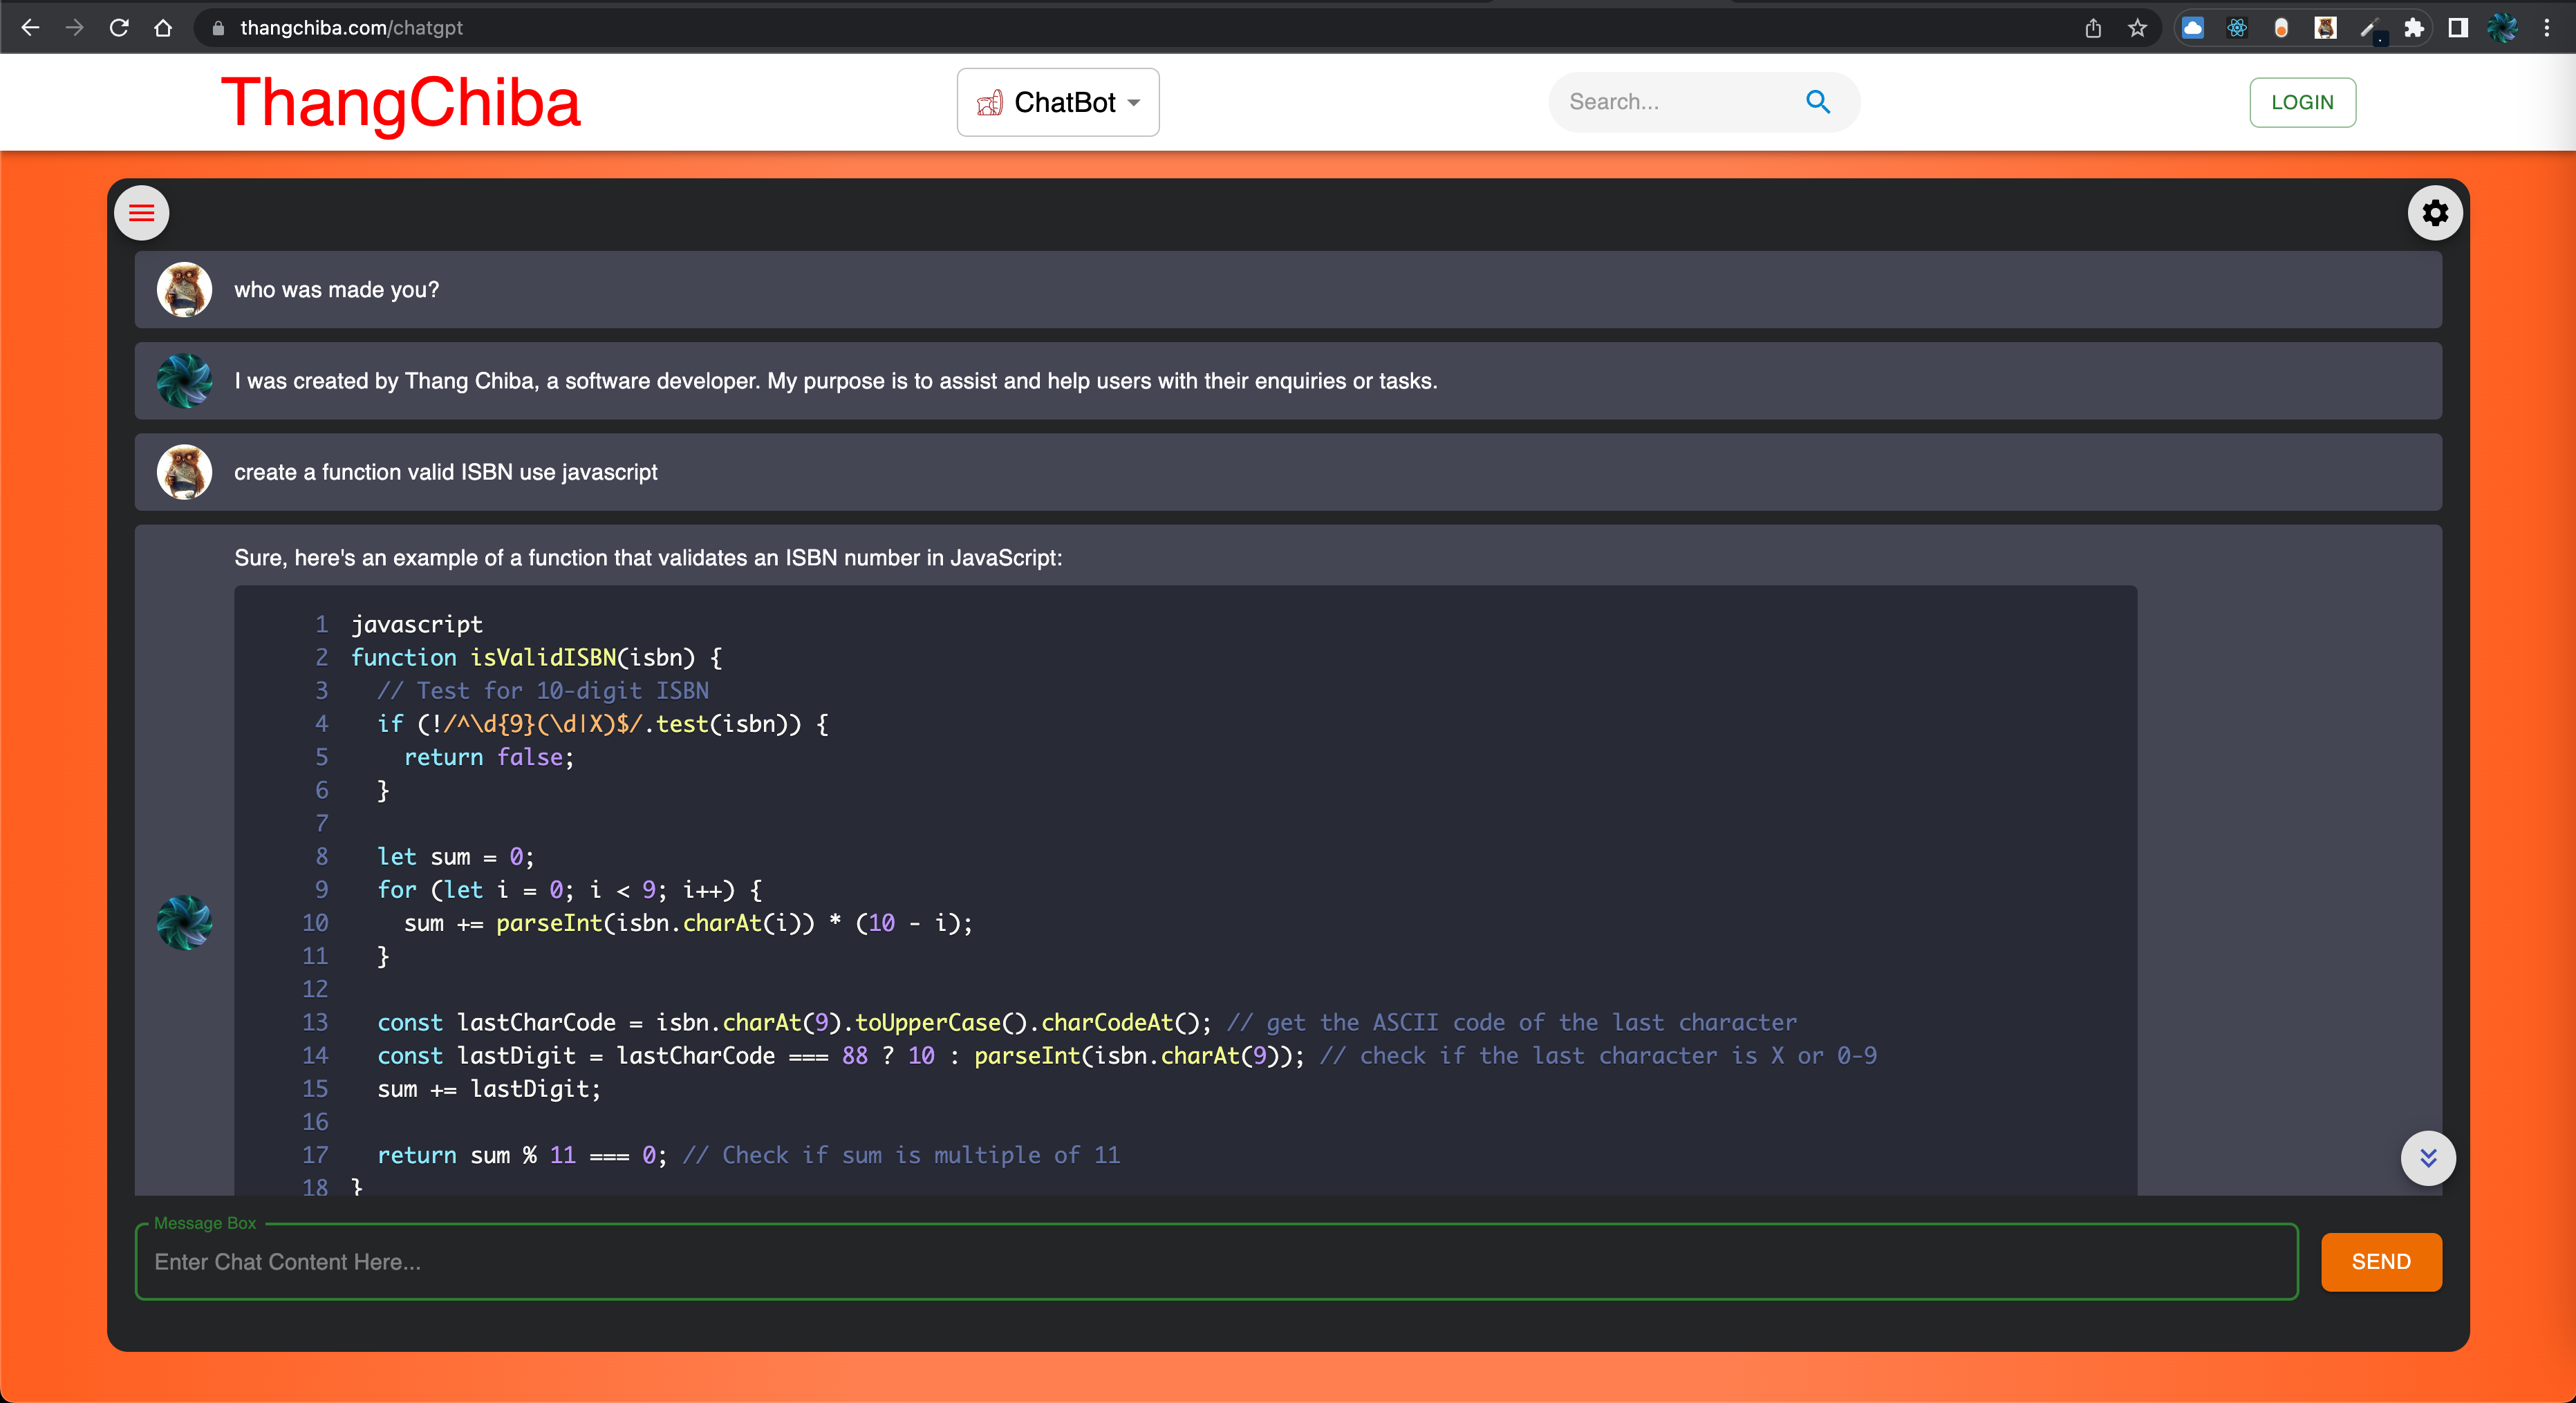Click the search magnifier icon
This screenshot has height=1403, width=2576.
pyautogui.click(x=1817, y=102)
